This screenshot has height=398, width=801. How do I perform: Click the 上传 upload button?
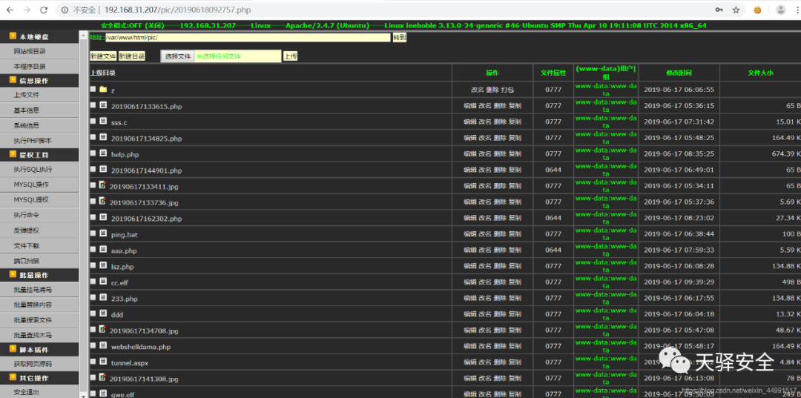click(290, 56)
